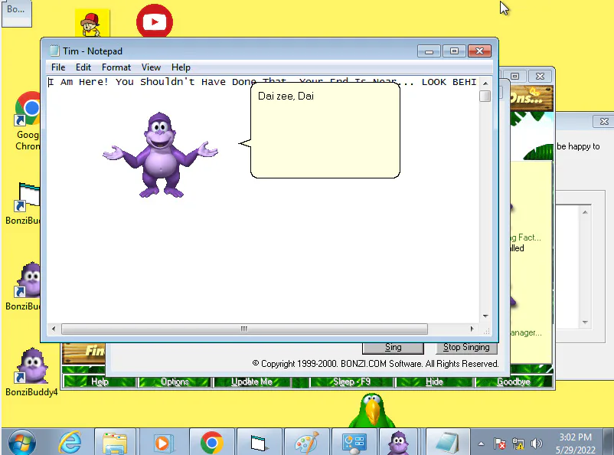Select the red-cap cartoon desktop icon

click(x=93, y=24)
